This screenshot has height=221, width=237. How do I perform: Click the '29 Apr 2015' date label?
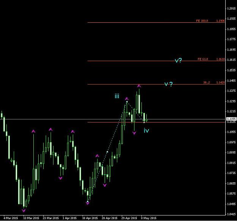click(129, 218)
